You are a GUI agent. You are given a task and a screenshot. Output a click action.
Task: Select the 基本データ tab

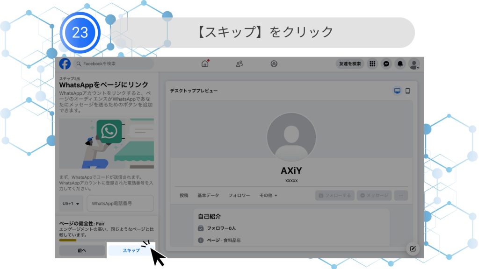[x=208, y=195]
